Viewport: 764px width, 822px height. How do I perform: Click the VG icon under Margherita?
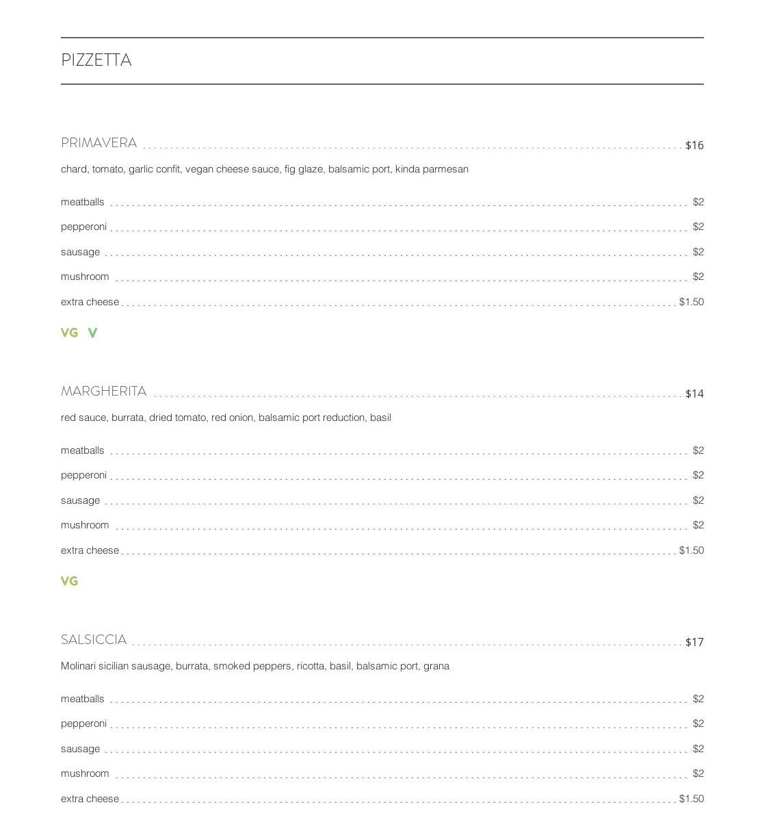tap(69, 581)
